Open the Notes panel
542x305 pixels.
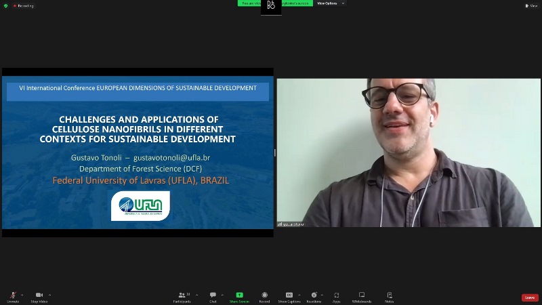tap(390, 296)
